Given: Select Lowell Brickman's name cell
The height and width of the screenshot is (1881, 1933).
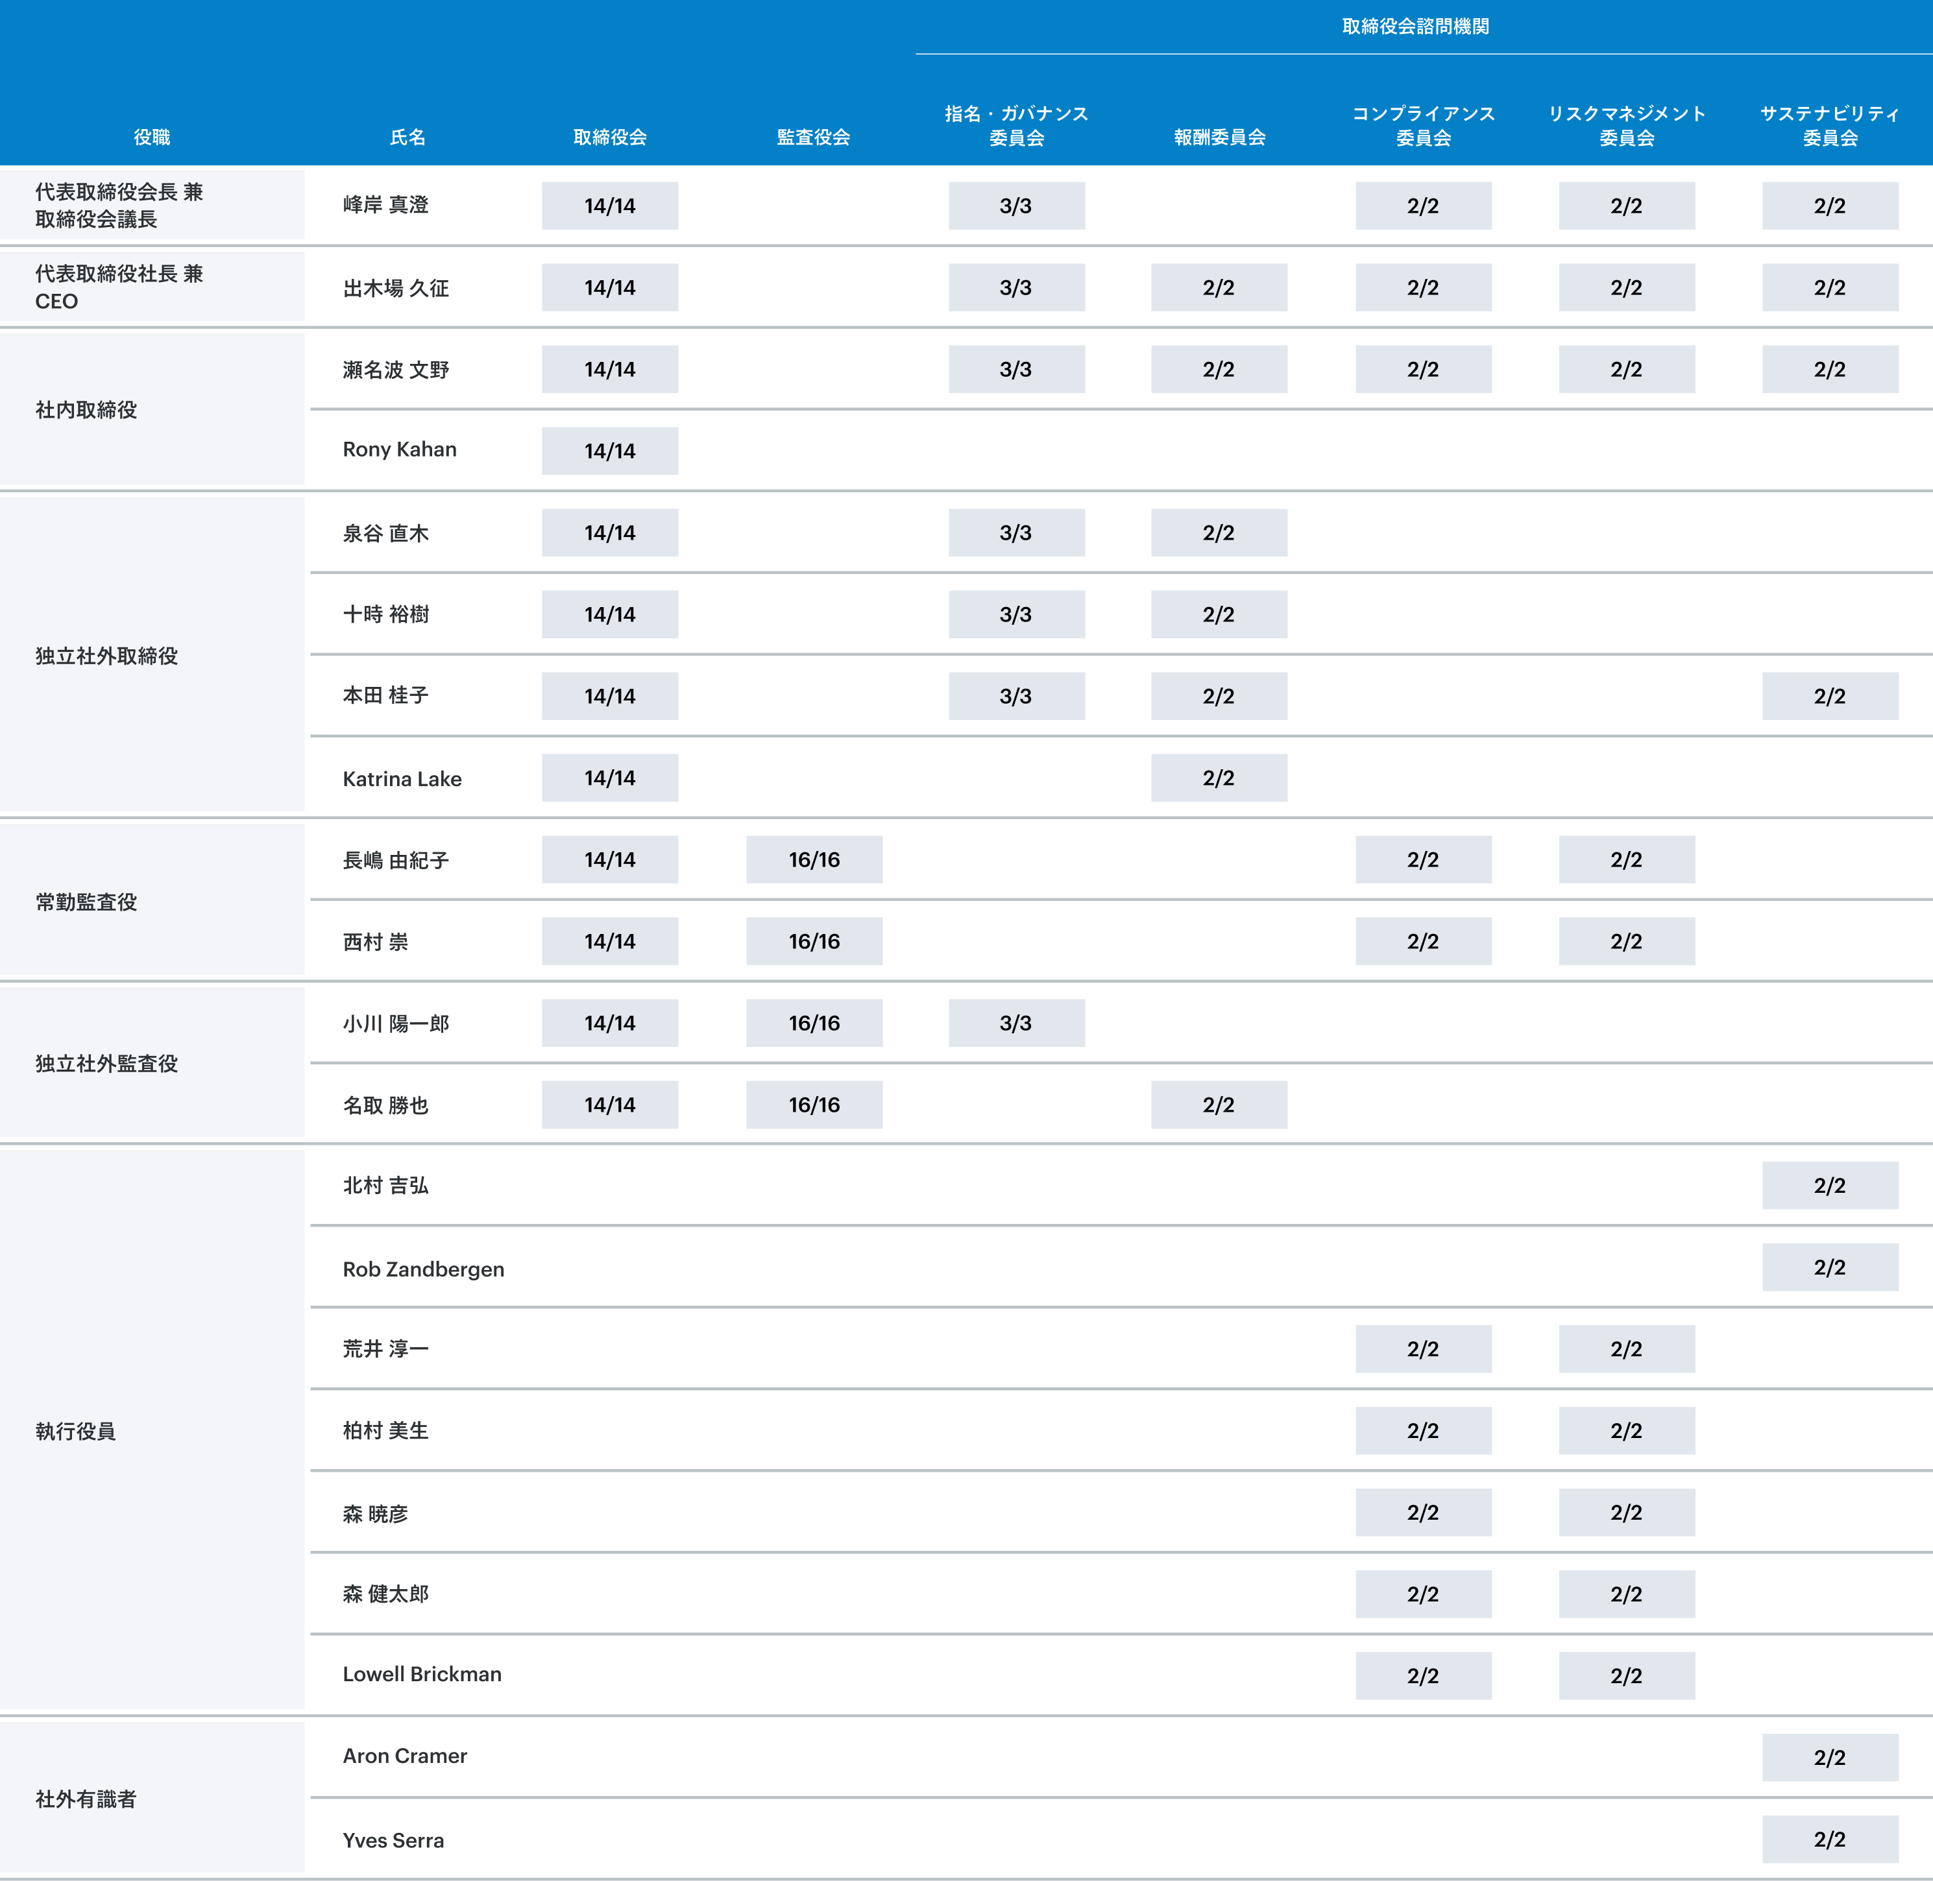Looking at the screenshot, I should pos(422,1673).
